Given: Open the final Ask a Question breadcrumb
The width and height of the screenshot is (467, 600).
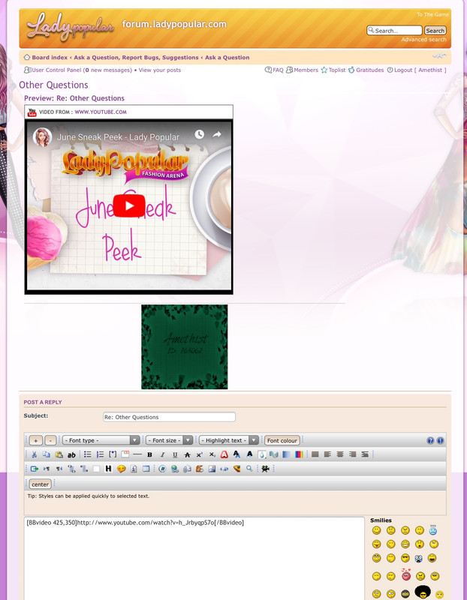Looking at the screenshot, I should click(227, 58).
